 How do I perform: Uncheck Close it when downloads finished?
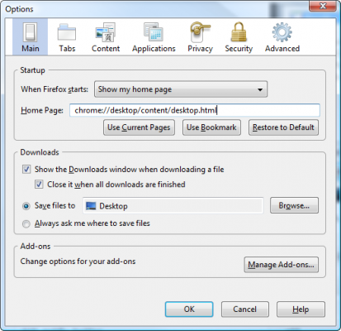(39, 184)
